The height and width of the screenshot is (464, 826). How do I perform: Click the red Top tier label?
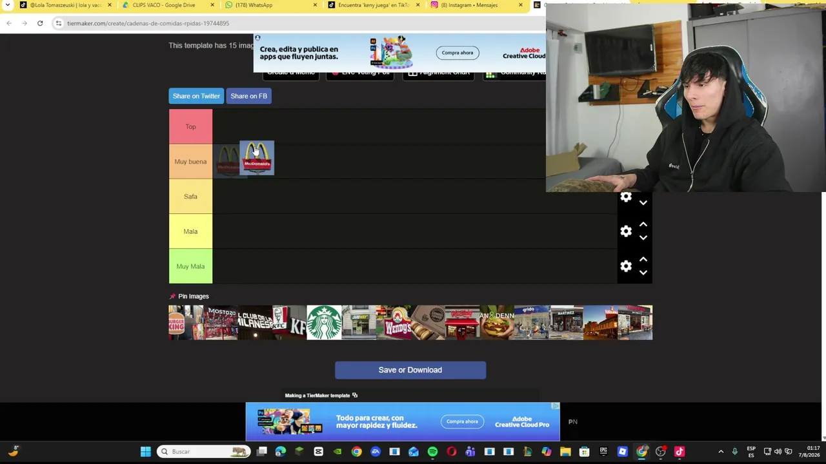[x=190, y=127]
